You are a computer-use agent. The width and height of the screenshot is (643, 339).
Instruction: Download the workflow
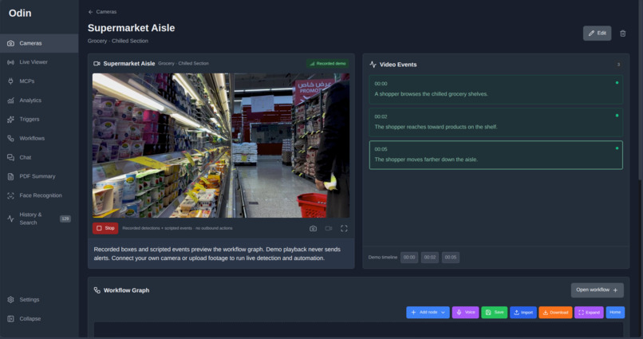tap(556, 313)
